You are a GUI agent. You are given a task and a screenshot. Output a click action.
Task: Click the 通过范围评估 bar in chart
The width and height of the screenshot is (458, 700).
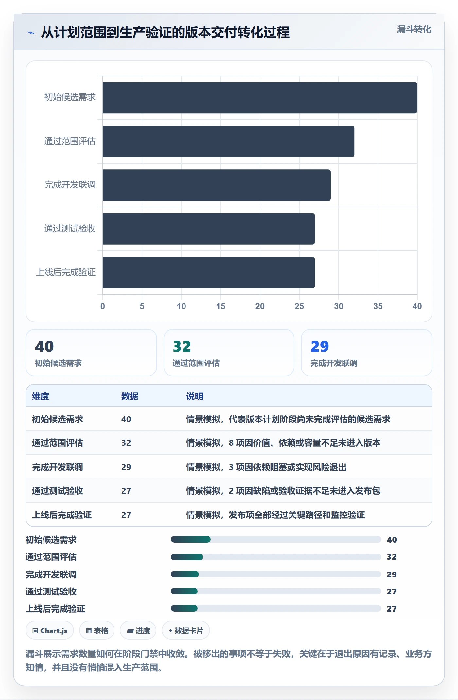point(228,142)
